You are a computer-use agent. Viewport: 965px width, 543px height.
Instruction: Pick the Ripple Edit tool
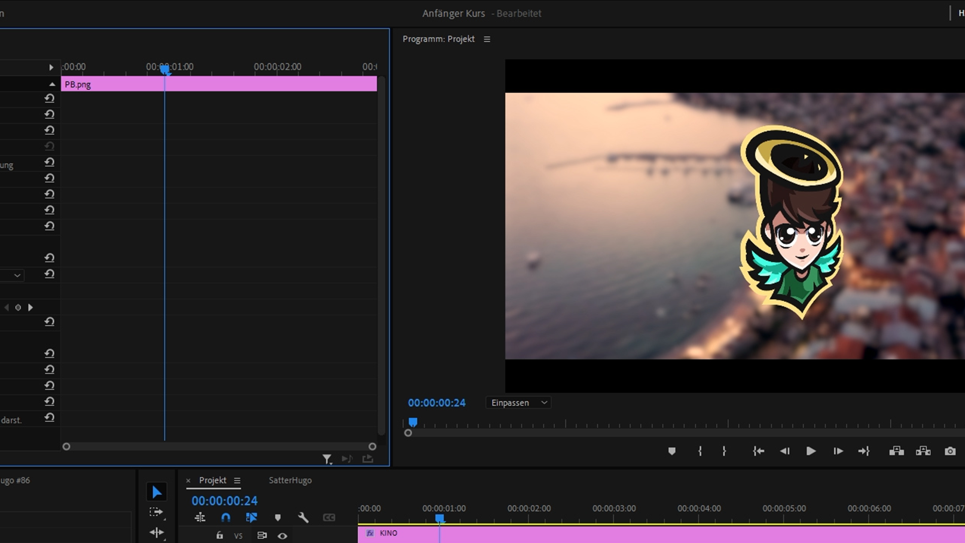(156, 532)
